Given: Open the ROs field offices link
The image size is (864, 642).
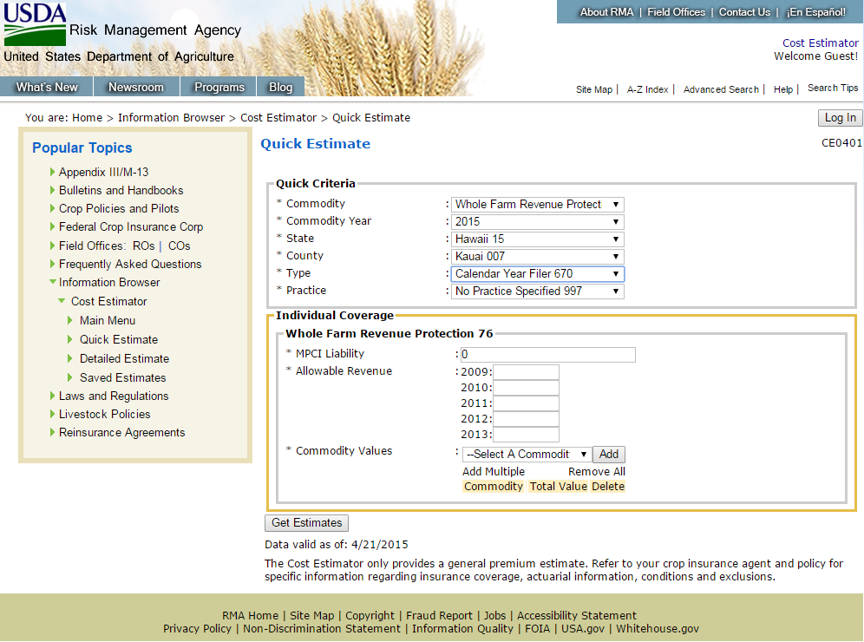Looking at the screenshot, I should [144, 246].
